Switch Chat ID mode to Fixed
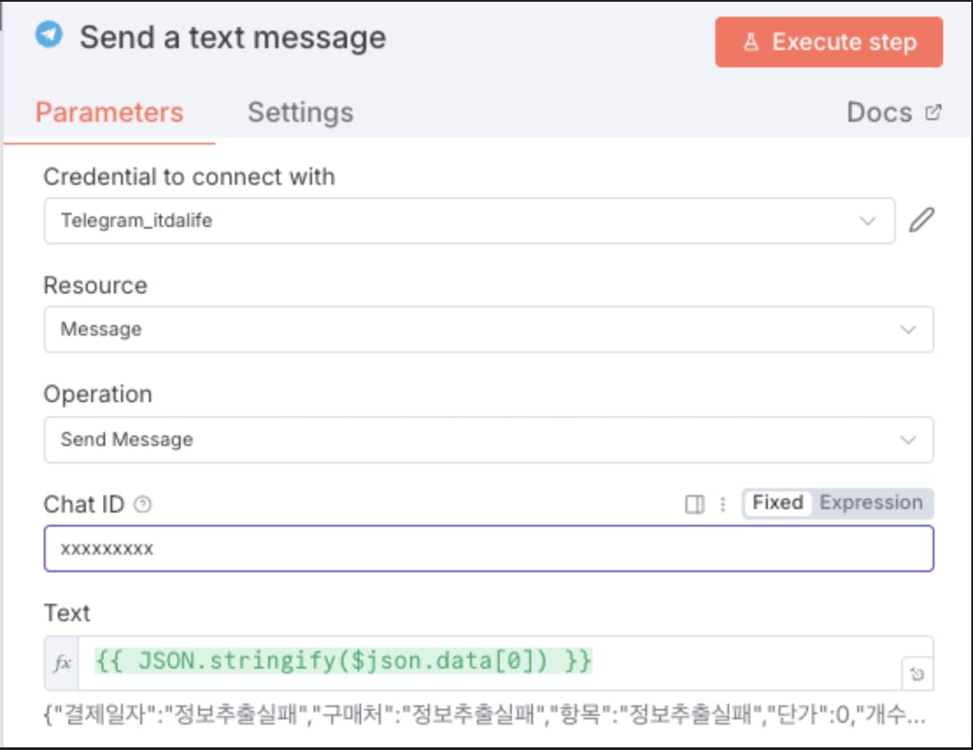Screen dimensions: 973x750 click(x=778, y=503)
